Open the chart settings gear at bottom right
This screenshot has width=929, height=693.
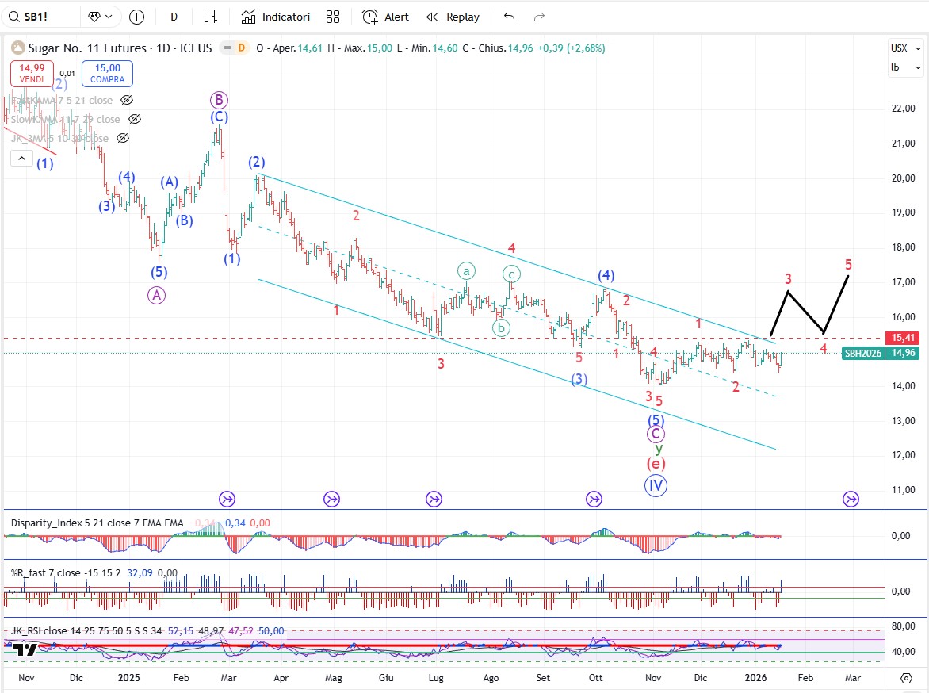click(x=906, y=678)
